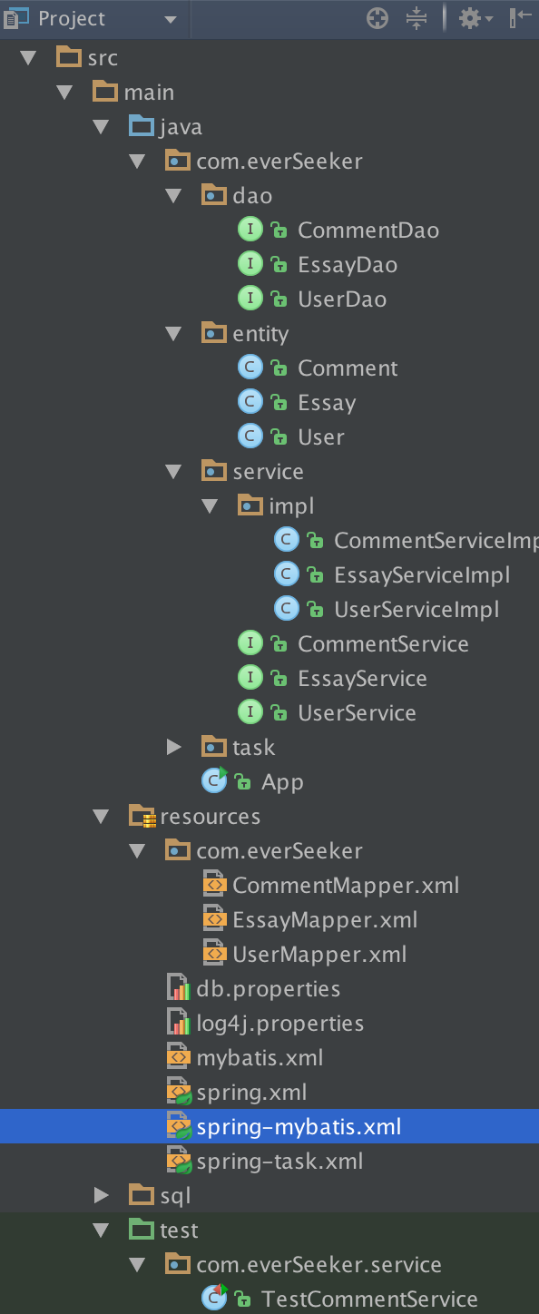Screen dimensions: 539x1314
Task: Click the UserService interface icon
Action: 250,712
